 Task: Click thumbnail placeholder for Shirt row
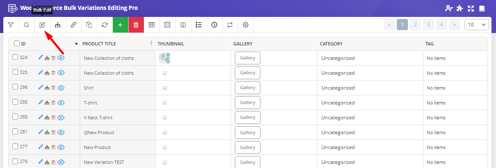pos(165,88)
